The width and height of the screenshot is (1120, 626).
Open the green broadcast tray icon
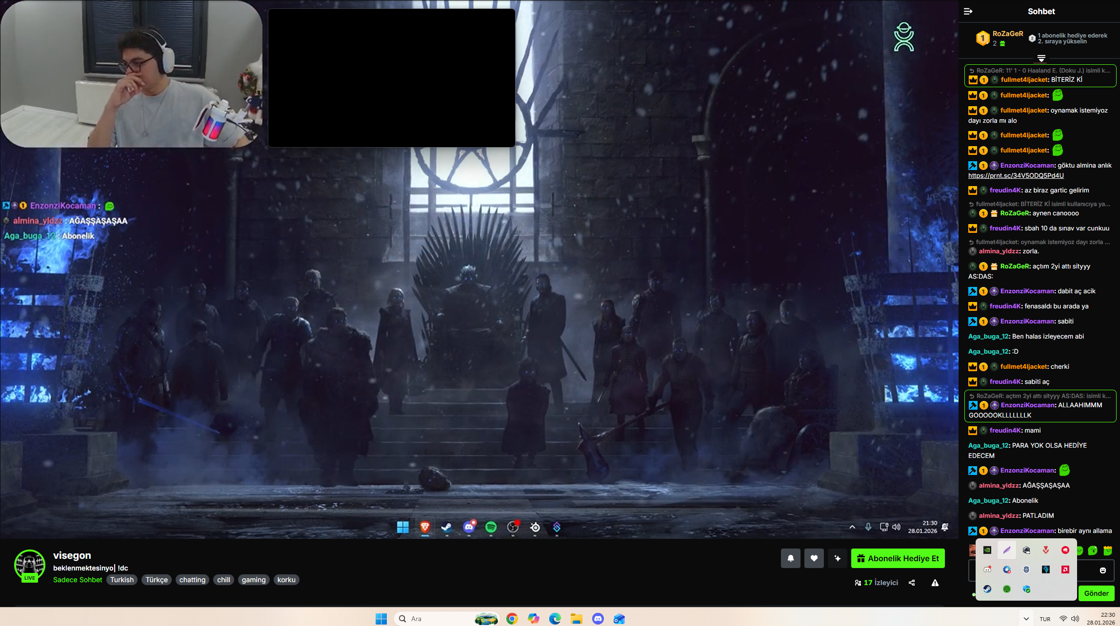(x=1007, y=589)
